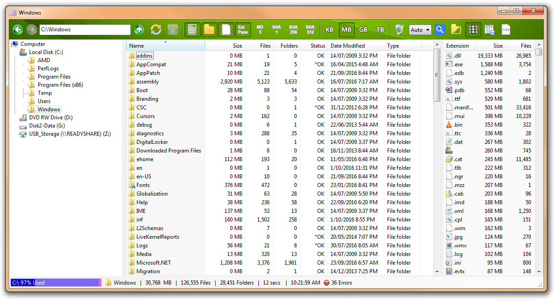Viewport: 554px width, 300px height.
Task: Switch size units to GB
Action: coord(363,30)
